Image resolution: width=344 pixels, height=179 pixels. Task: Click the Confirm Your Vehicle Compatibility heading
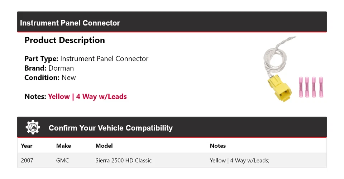110,128
